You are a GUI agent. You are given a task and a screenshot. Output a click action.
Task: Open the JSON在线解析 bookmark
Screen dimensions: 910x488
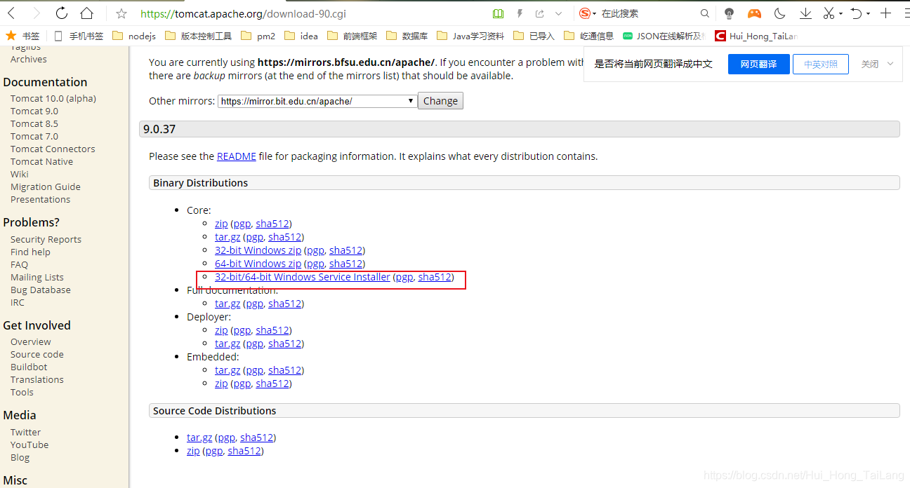664,36
